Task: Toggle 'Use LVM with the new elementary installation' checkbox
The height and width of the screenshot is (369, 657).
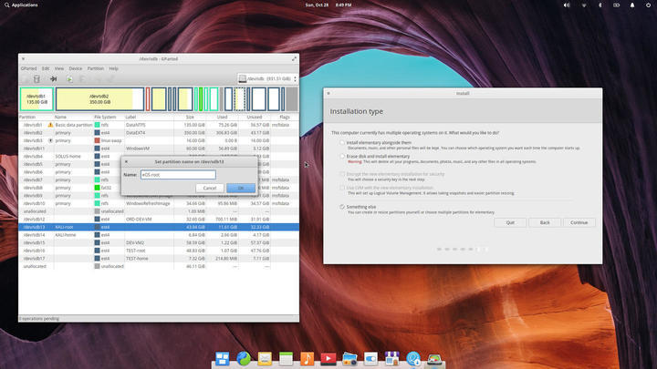Action: 342,188
